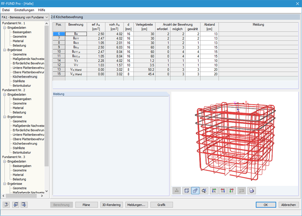Select row header Pos. 10
The image size is (302, 216).
point(59,52)
